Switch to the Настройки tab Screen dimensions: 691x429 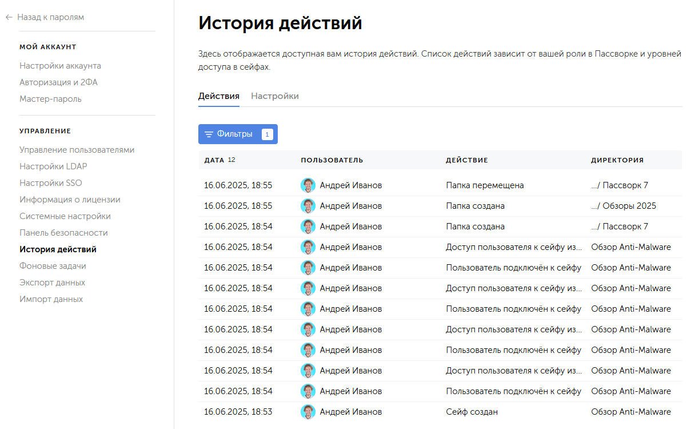(x=275, y=96)
